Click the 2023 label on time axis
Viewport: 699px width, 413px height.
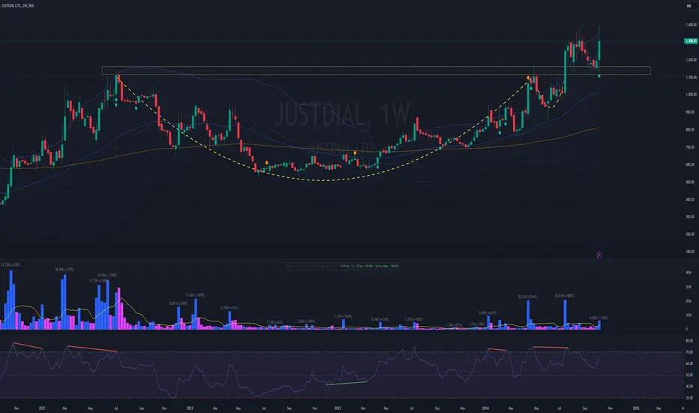click(337, 408)
